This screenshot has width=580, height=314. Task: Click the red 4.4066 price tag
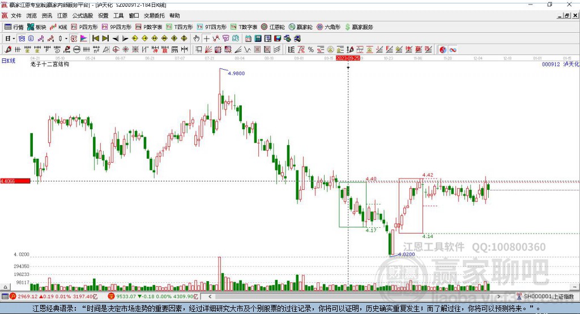(x=15, y=181)
